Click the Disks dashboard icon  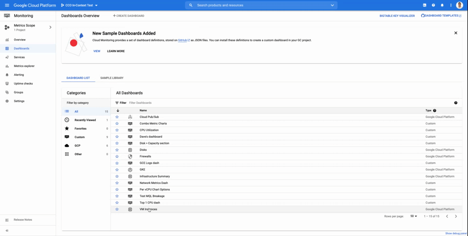coord(130,150)
